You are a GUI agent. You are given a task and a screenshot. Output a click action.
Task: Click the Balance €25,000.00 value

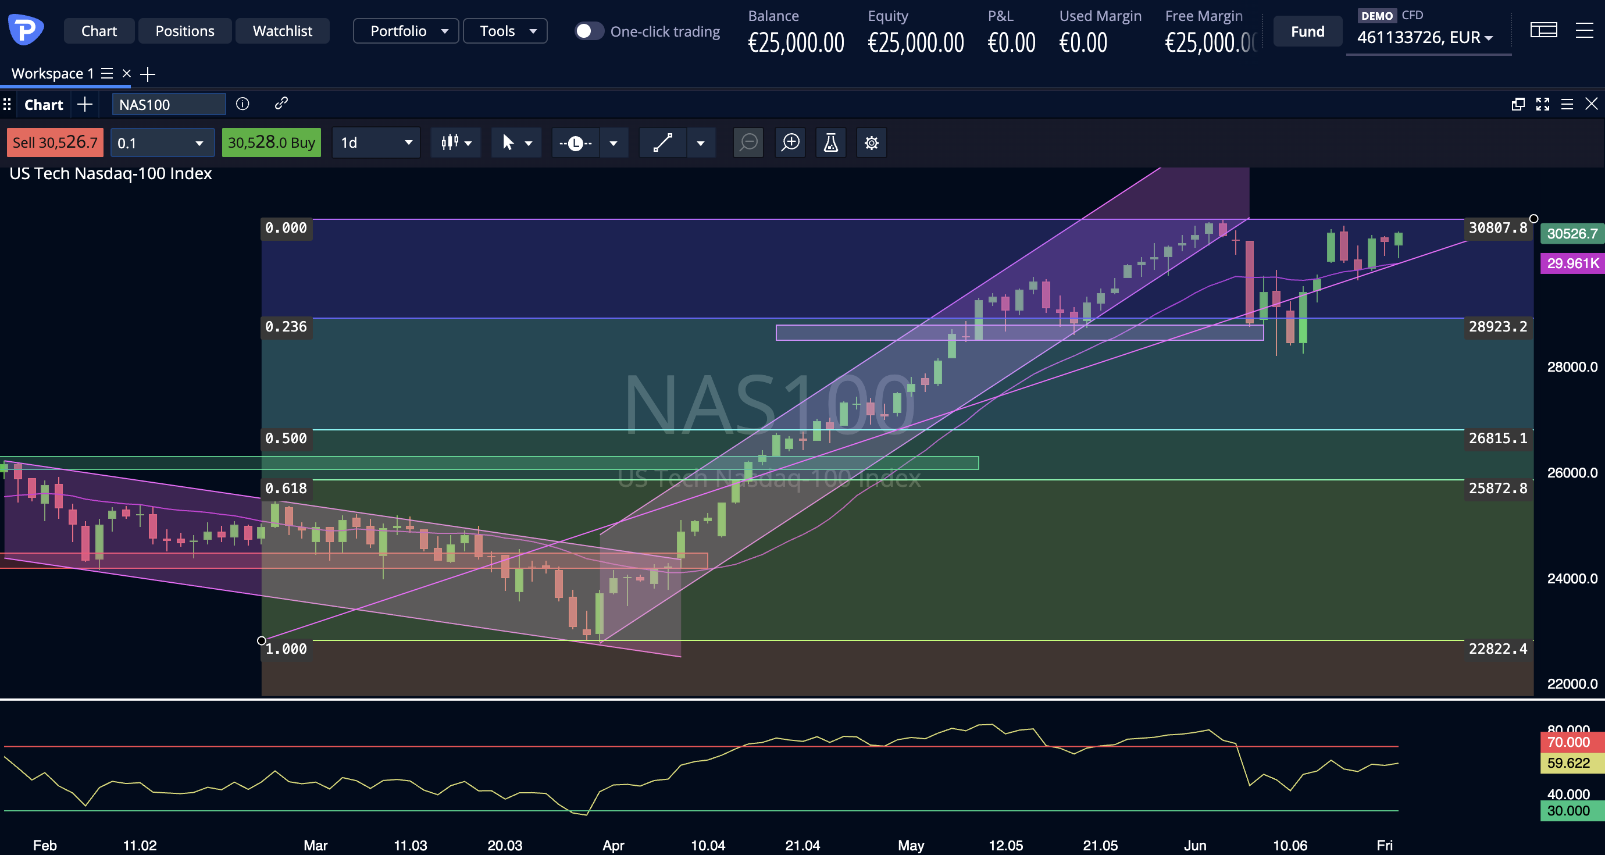pyautogui.click(x=796, y=42)
